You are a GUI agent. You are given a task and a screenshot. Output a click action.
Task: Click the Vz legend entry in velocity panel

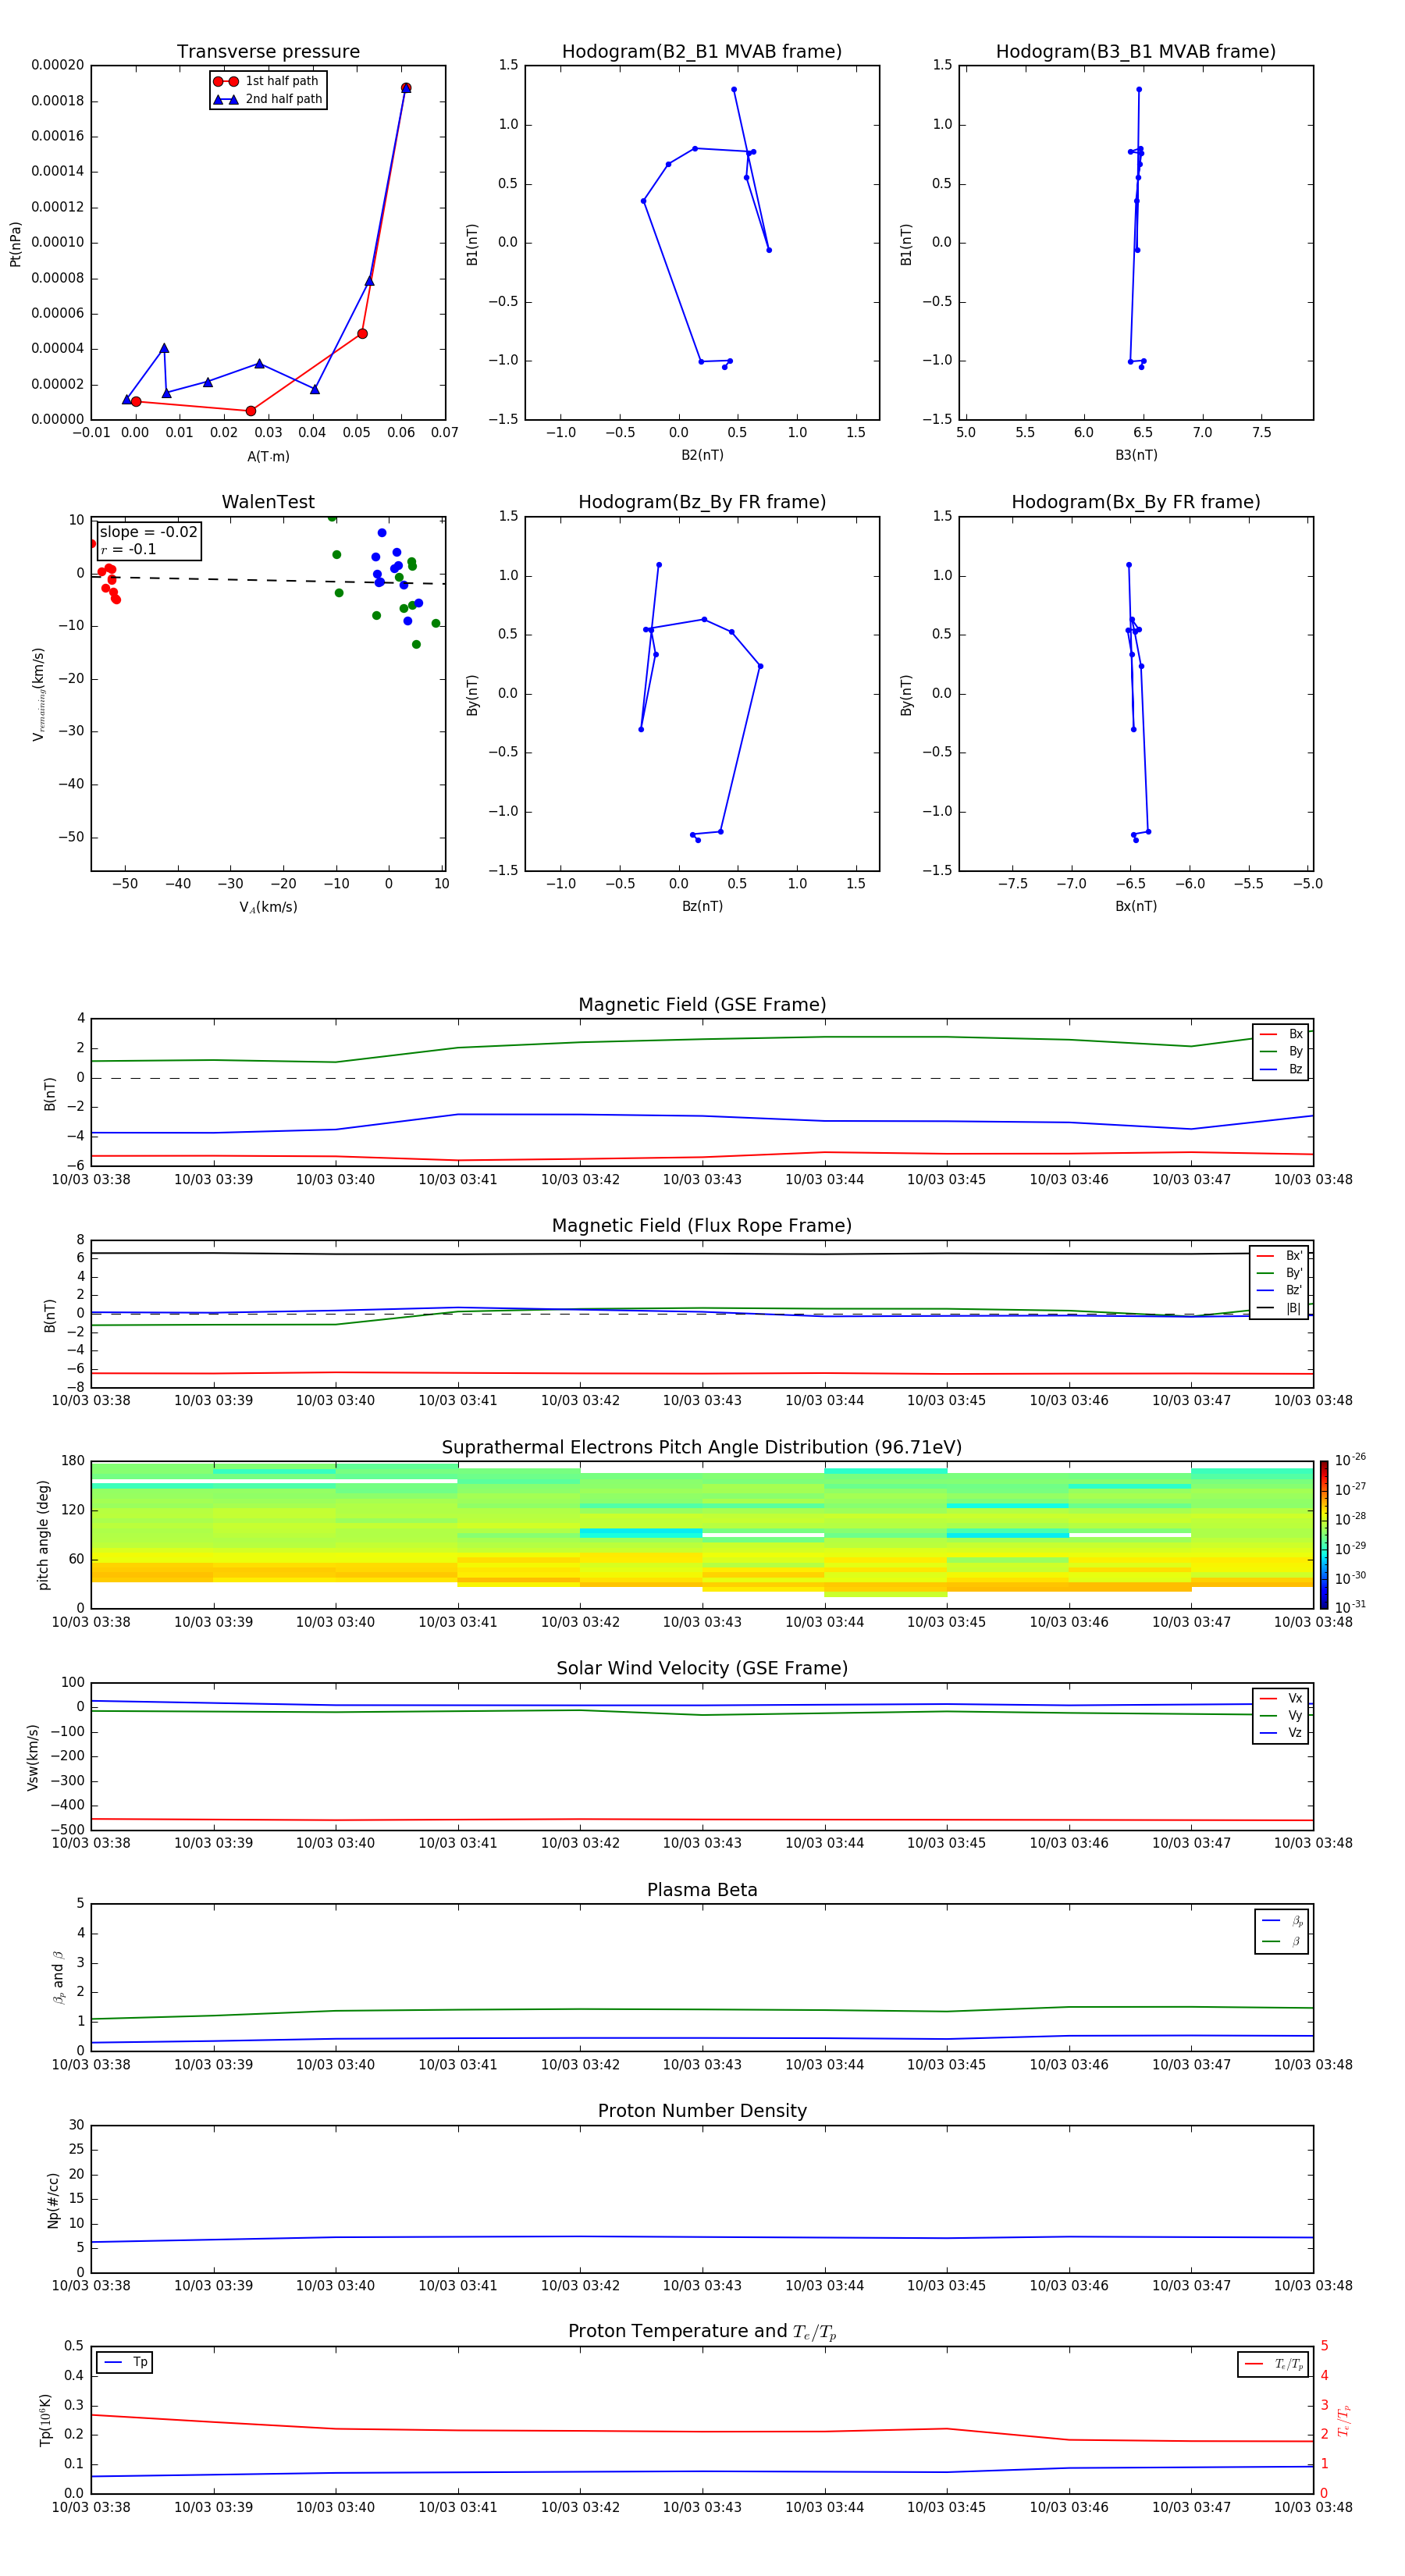[x=1281, y=1734]
